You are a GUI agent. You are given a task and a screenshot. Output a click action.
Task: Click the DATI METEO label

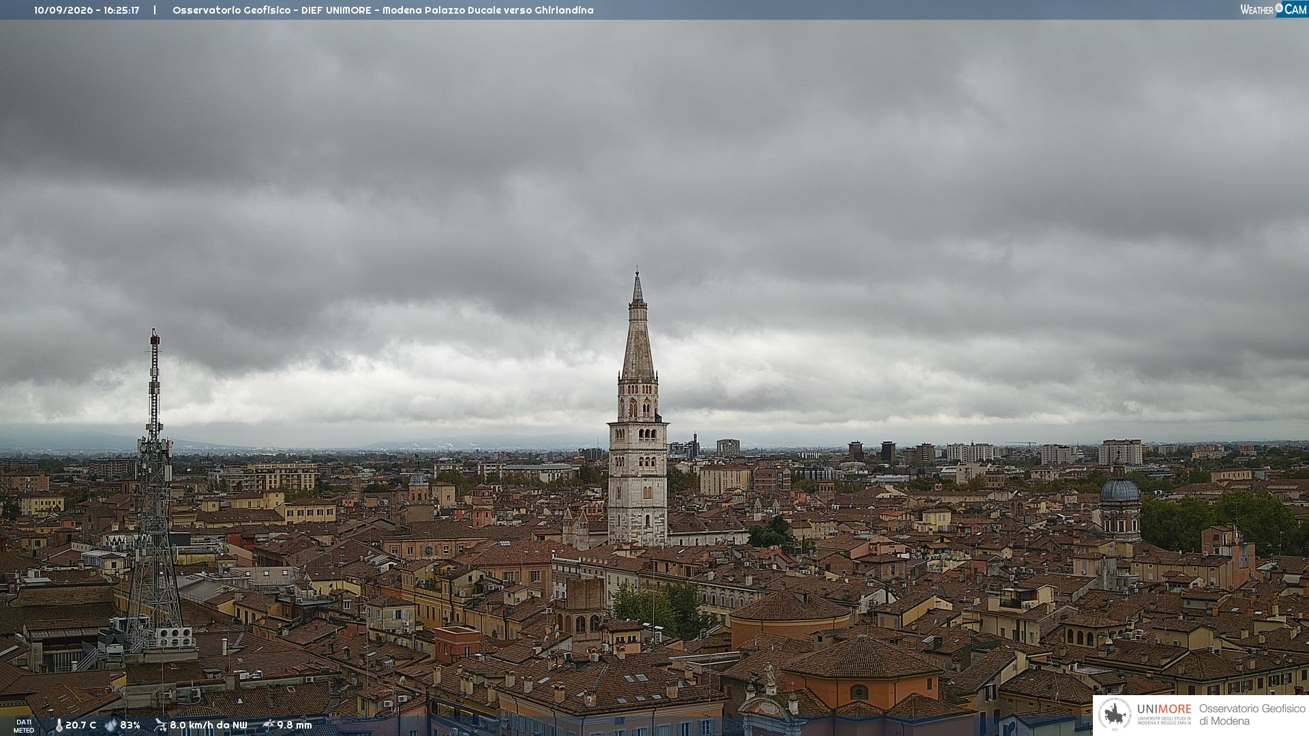[x=24, y=726]
